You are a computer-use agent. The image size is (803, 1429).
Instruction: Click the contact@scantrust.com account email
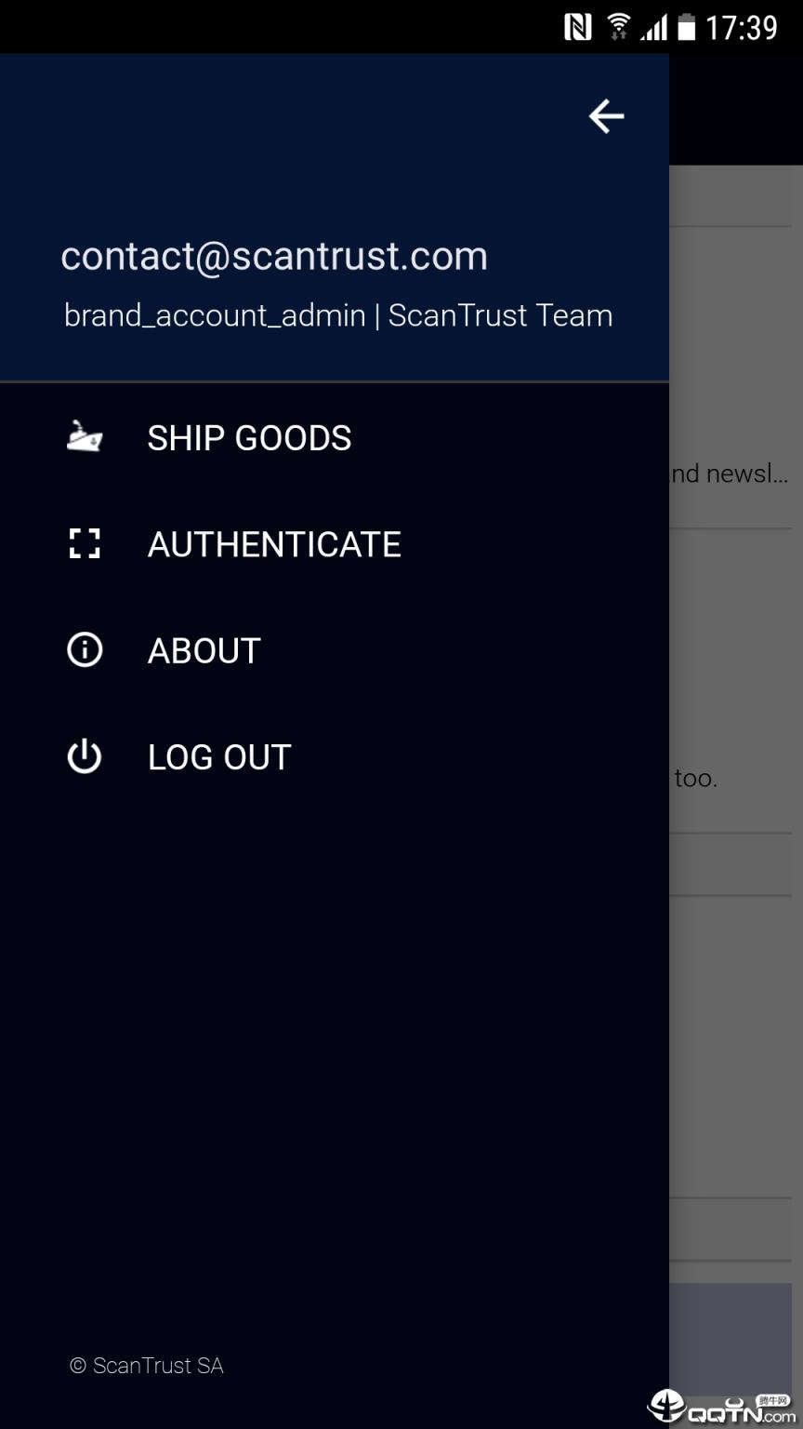(x=274, y=256)
